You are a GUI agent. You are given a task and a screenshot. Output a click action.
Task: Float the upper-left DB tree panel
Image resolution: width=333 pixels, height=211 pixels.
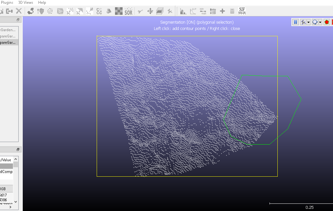18,20
